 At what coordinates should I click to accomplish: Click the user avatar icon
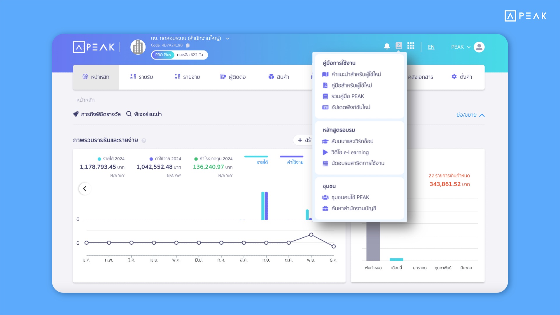point(479,47)
